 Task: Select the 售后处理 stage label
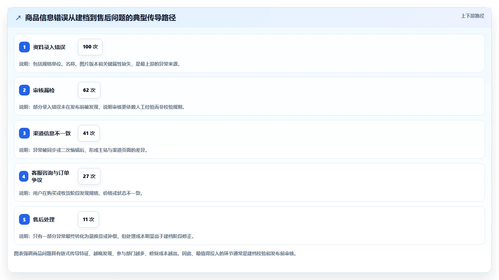pyautogui.click(x=44, y=219)
